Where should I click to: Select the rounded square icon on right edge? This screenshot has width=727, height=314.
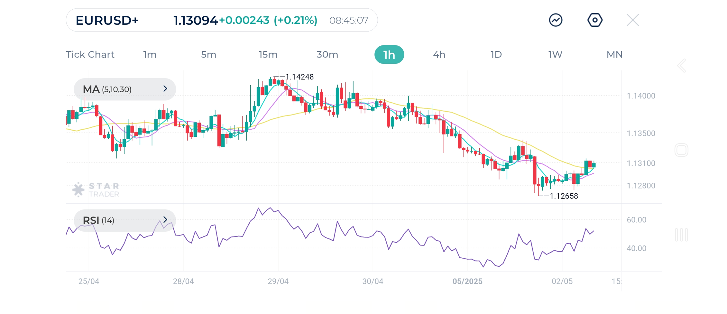click(x=681, y=150)
